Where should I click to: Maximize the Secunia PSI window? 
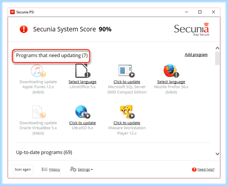pos(200,12)
